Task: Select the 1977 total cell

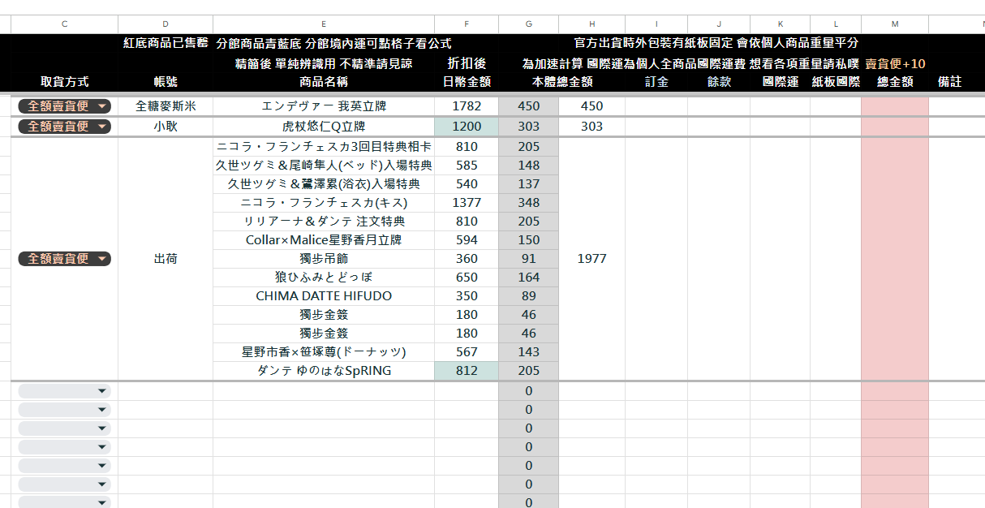Action: pos(592,259)
